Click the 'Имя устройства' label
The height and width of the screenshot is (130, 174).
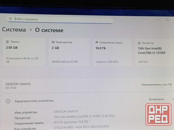(26, 112)
